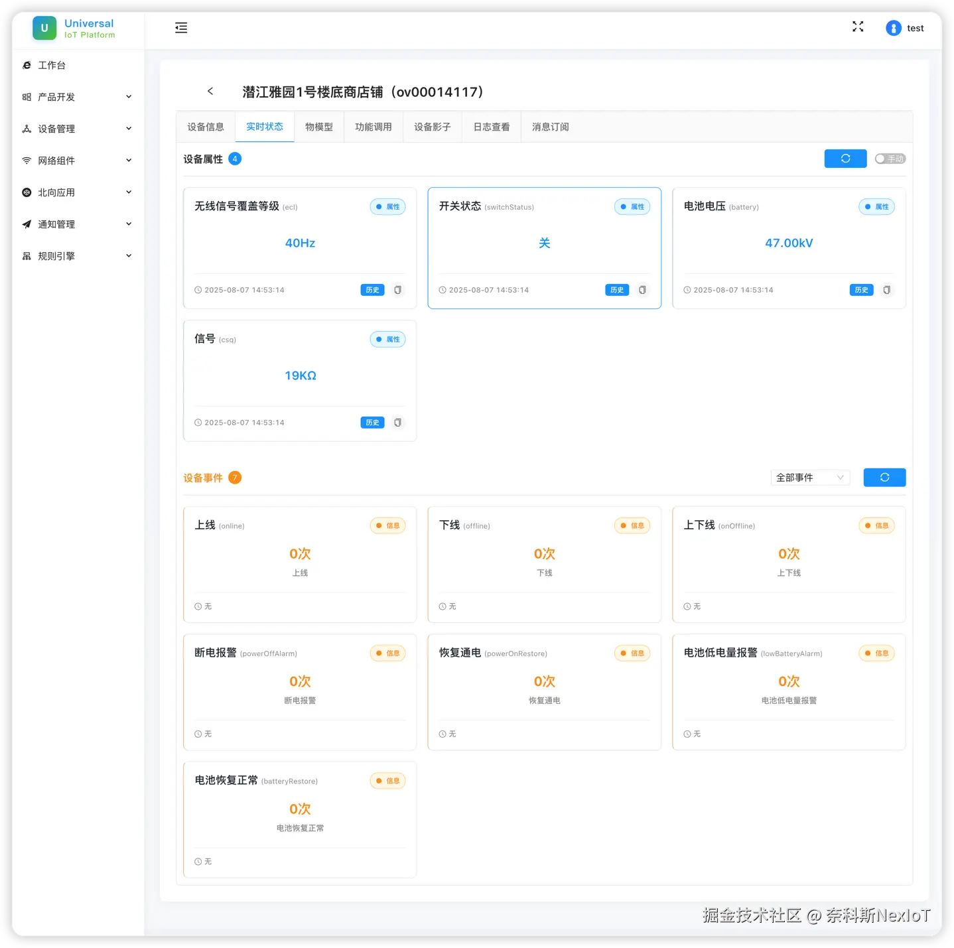Copy the 信号 (csq) property value

point(397,423)
